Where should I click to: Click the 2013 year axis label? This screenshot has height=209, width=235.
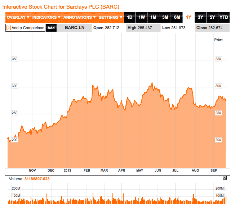click(67, 171)
